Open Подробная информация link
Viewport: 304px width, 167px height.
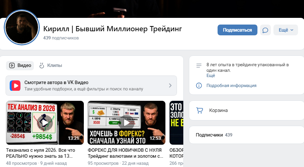click(231, 86)
